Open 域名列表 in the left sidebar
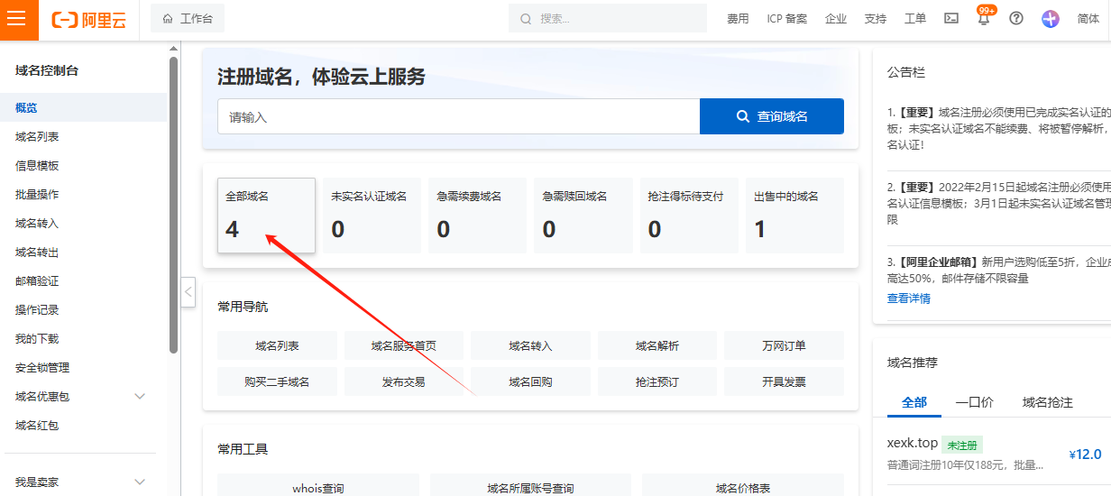This screenshot has height=496, width=1111. (x=37, y=137)
